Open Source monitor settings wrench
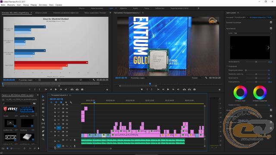 point(94,80)
